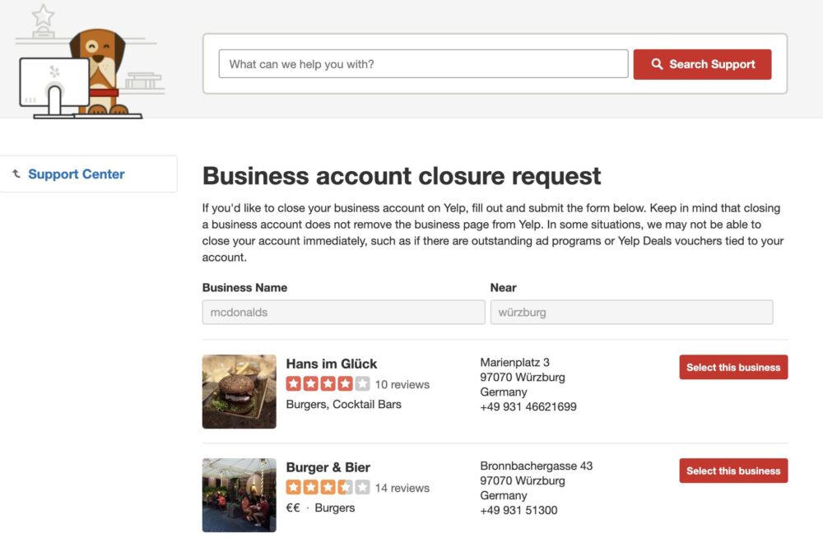Screen dimensions: 823x538
Task: Click the Business account closure request heading
Action: coord(402,176)
